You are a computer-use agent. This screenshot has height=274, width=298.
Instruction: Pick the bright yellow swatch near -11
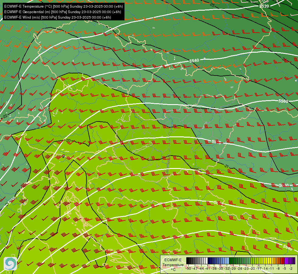[271, 261]
